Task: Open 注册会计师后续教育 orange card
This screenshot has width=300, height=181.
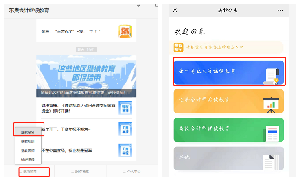Action: [x=229, y=101]
